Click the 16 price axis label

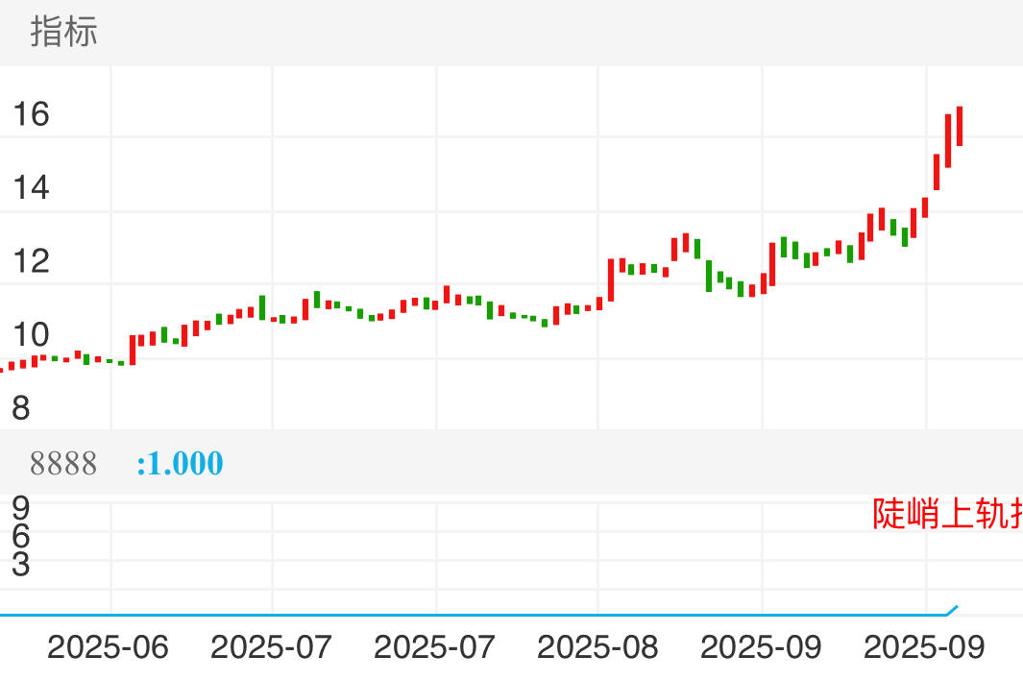[x=31, y=114]
